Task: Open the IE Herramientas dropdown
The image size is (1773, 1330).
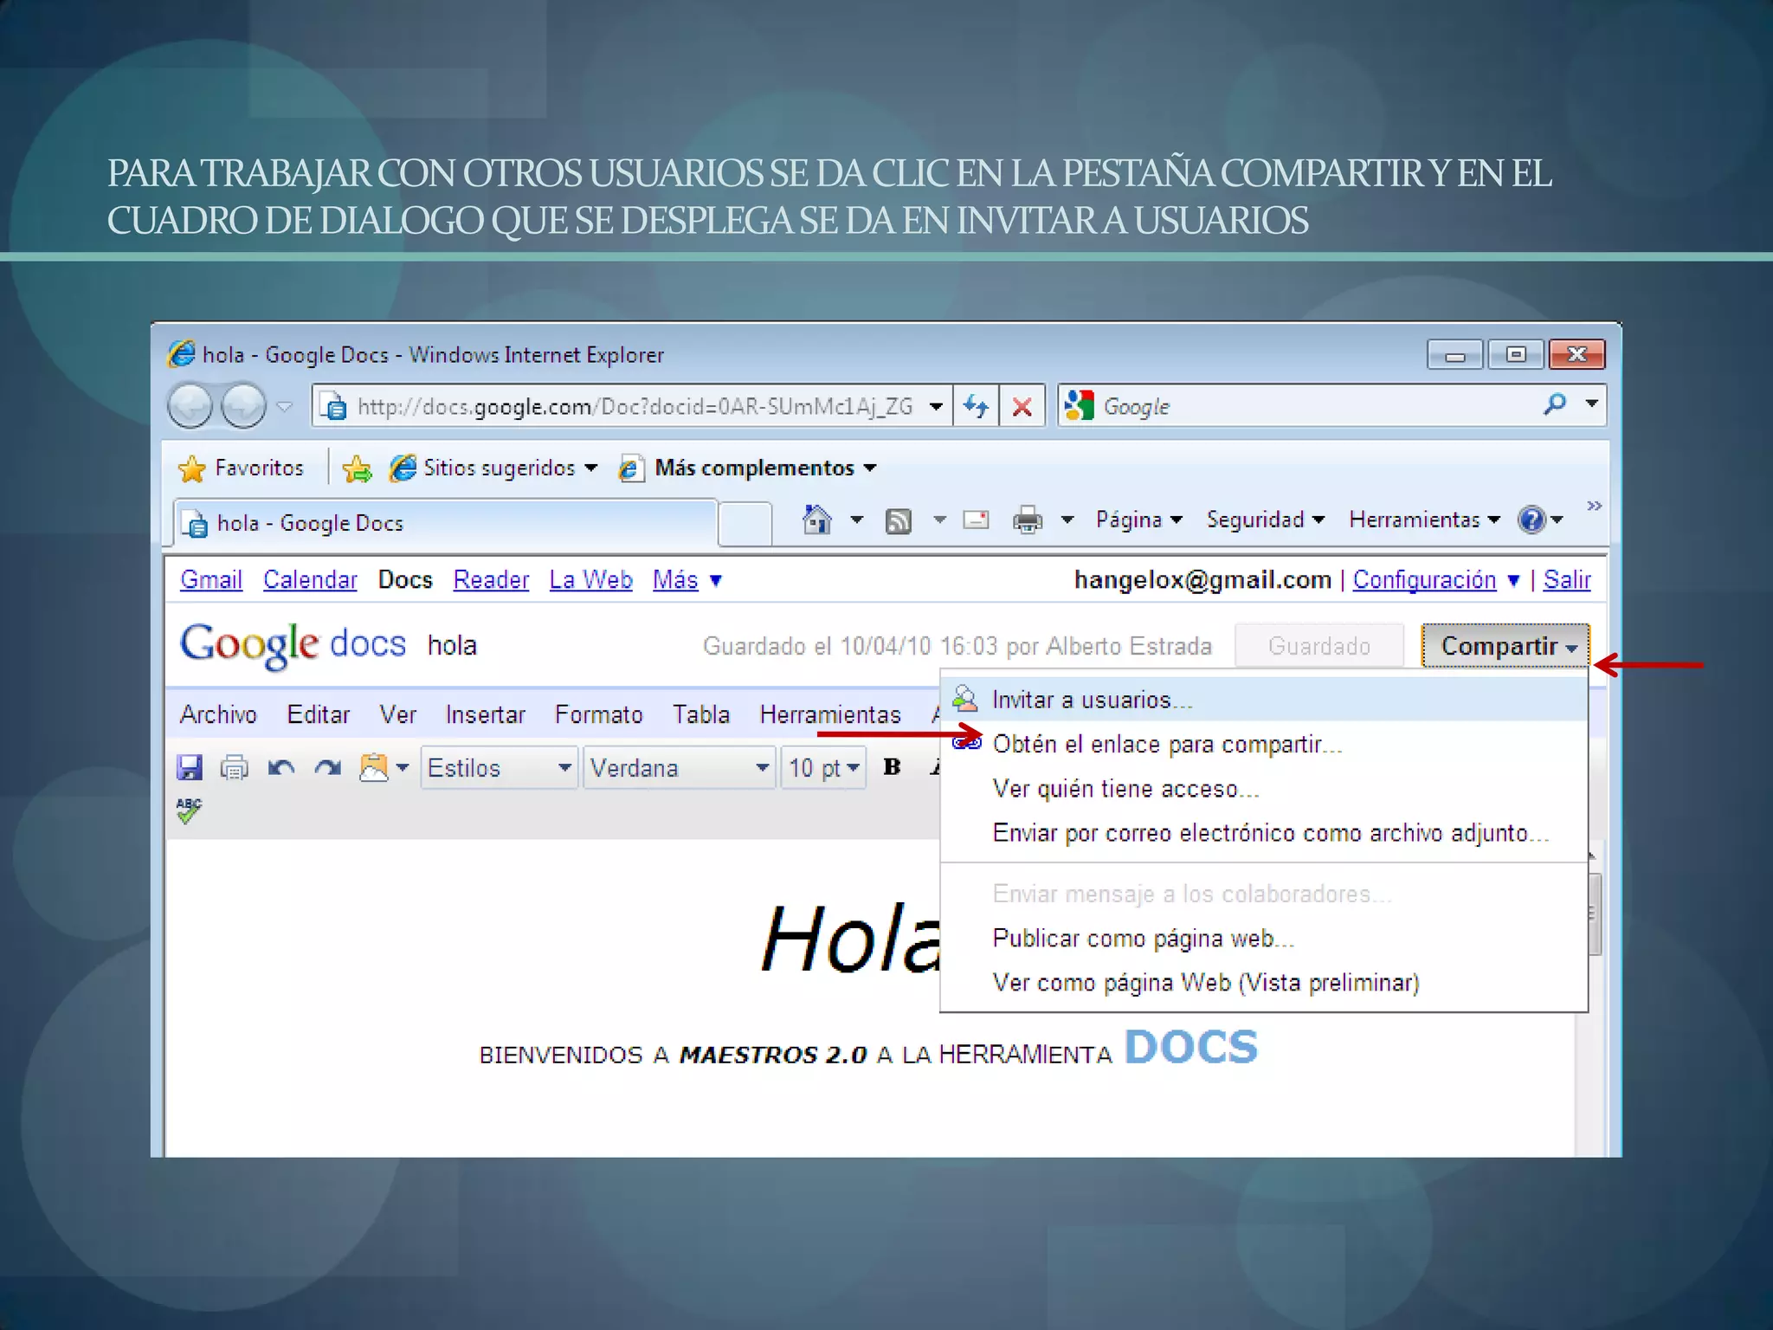Action: click(1424, 520)
